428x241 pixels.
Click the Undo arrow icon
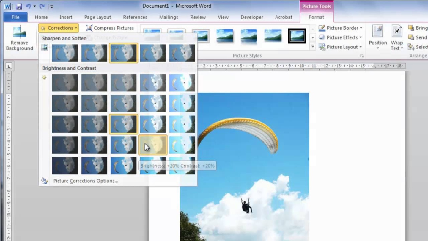coord(28,6)
